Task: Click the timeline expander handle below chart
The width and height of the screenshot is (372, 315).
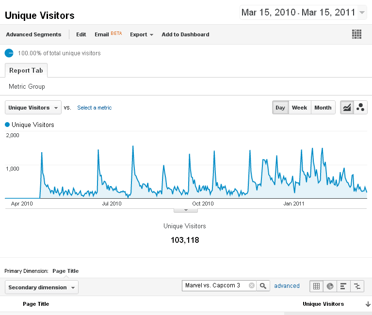Action: (x=185, y=210)
